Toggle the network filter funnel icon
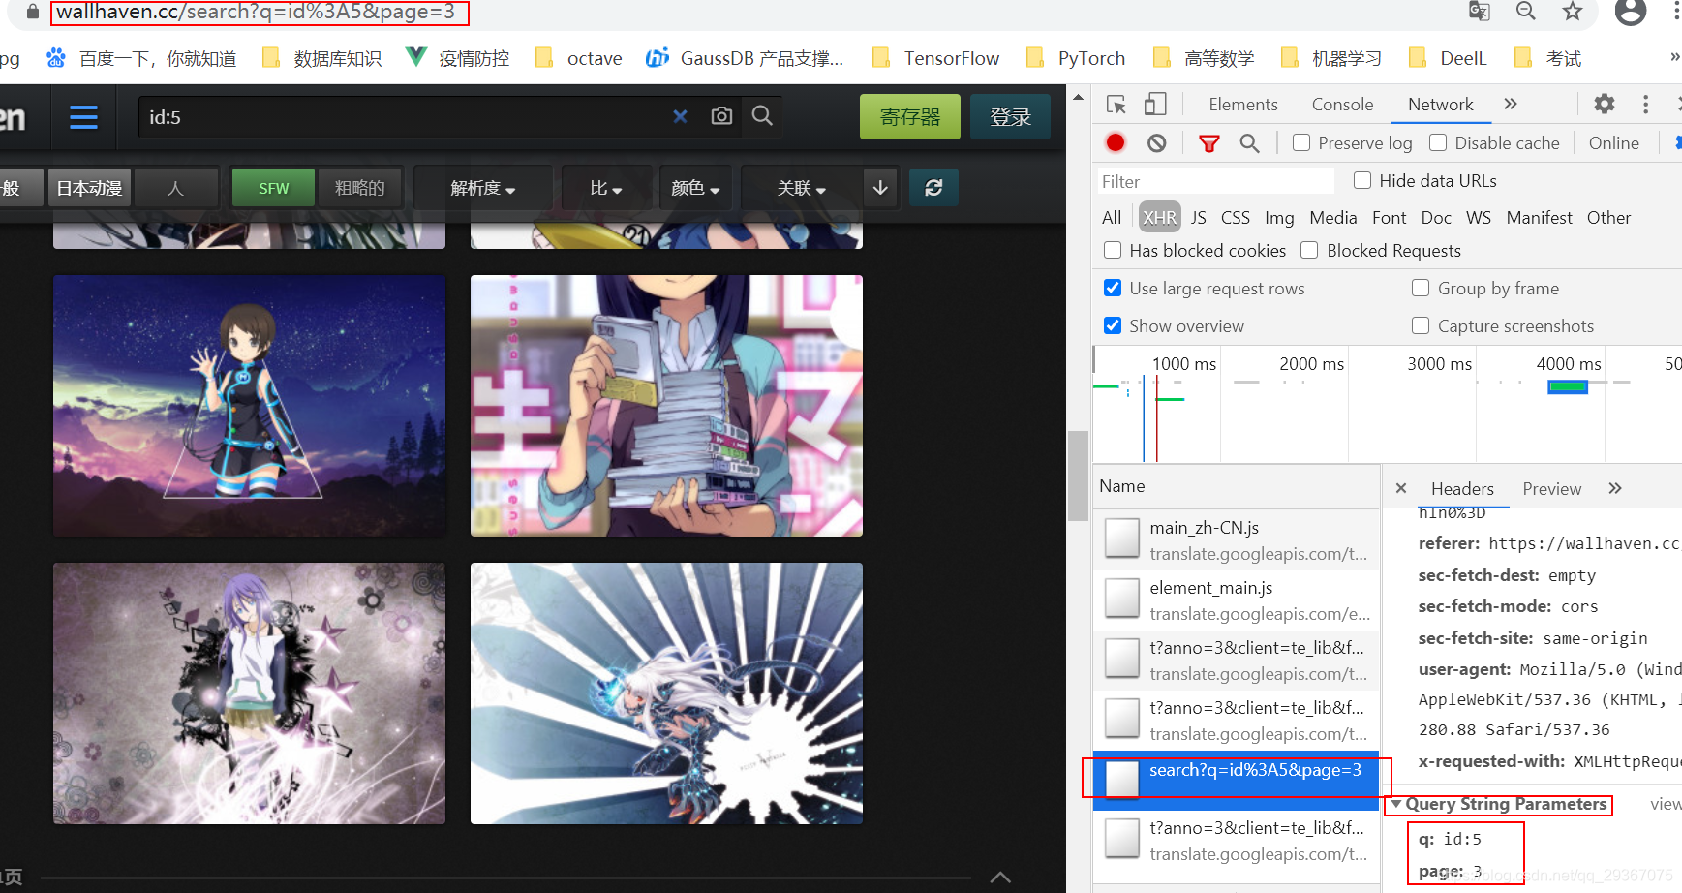This screenshot has width=1682, height=893. click(x=1208, y=143)
